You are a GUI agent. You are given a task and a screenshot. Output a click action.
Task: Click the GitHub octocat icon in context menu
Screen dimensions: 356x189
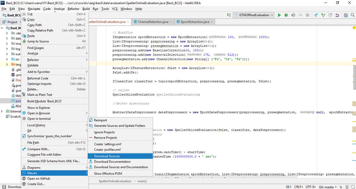tap(24, 178)
